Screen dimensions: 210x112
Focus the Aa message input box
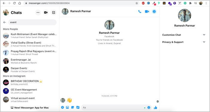(112, 108)
